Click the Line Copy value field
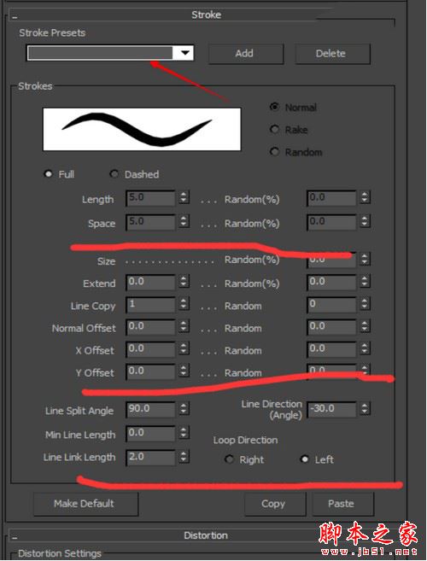427x561 pixels. tap(150, 305)
